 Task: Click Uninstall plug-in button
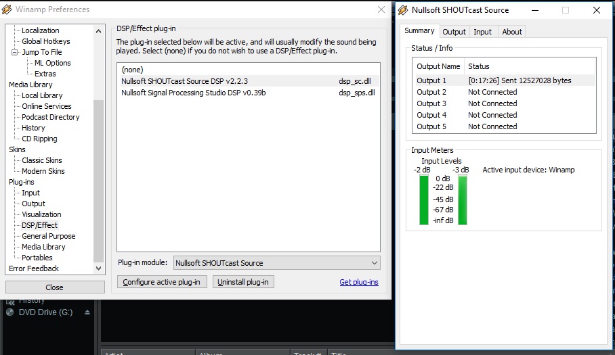click(243, 282)
